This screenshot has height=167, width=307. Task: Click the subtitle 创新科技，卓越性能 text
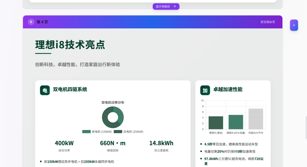[77, 65]
